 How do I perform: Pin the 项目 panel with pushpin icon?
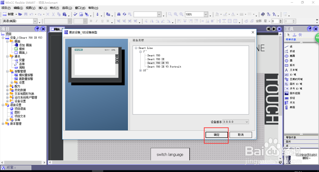click(x=37, y=29)
